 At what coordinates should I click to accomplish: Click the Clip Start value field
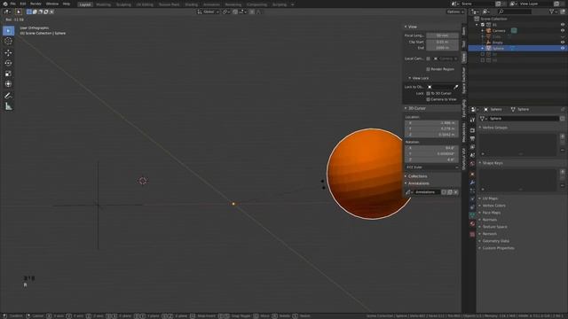(442, 42)
